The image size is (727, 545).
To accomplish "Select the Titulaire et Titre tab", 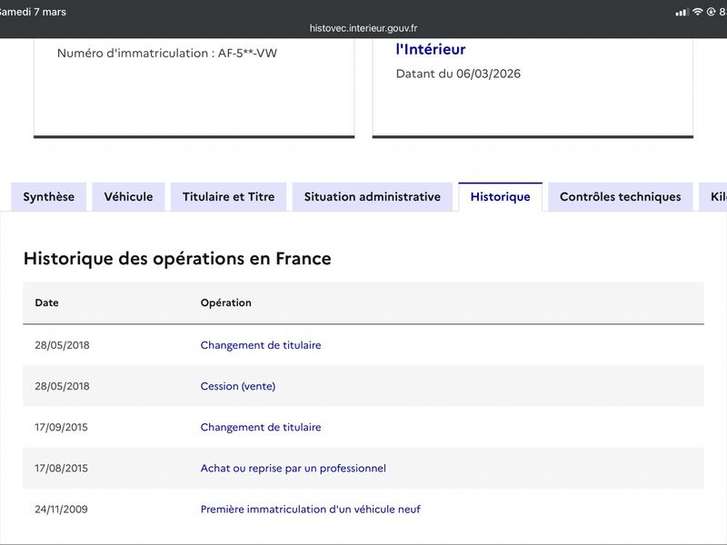I will (x=228, y=197).
